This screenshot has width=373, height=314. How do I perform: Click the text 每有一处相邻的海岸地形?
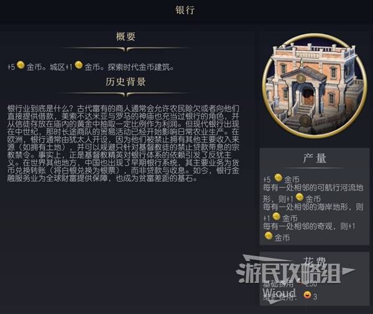pyautogui.click(x=305, y=207)
